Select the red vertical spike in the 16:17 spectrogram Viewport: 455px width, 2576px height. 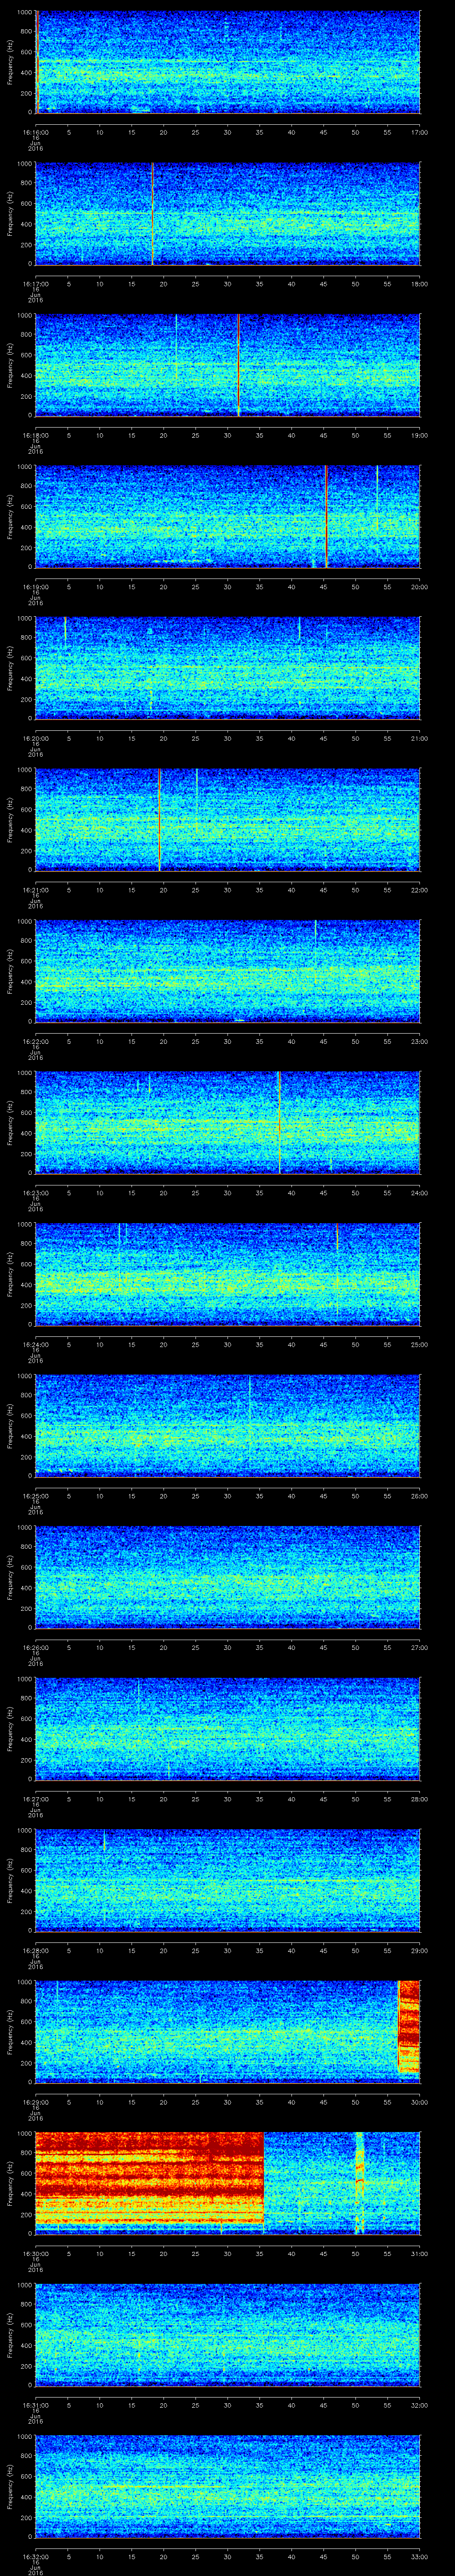(x=152, y=213)
